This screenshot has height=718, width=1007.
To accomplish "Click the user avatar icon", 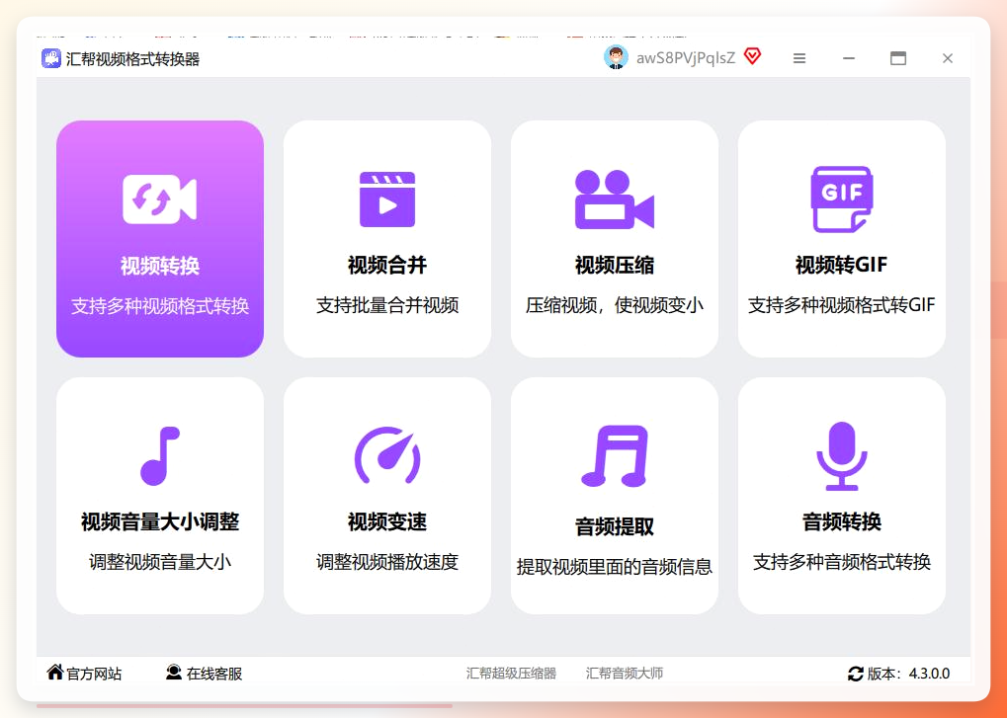I will (616, 57).
